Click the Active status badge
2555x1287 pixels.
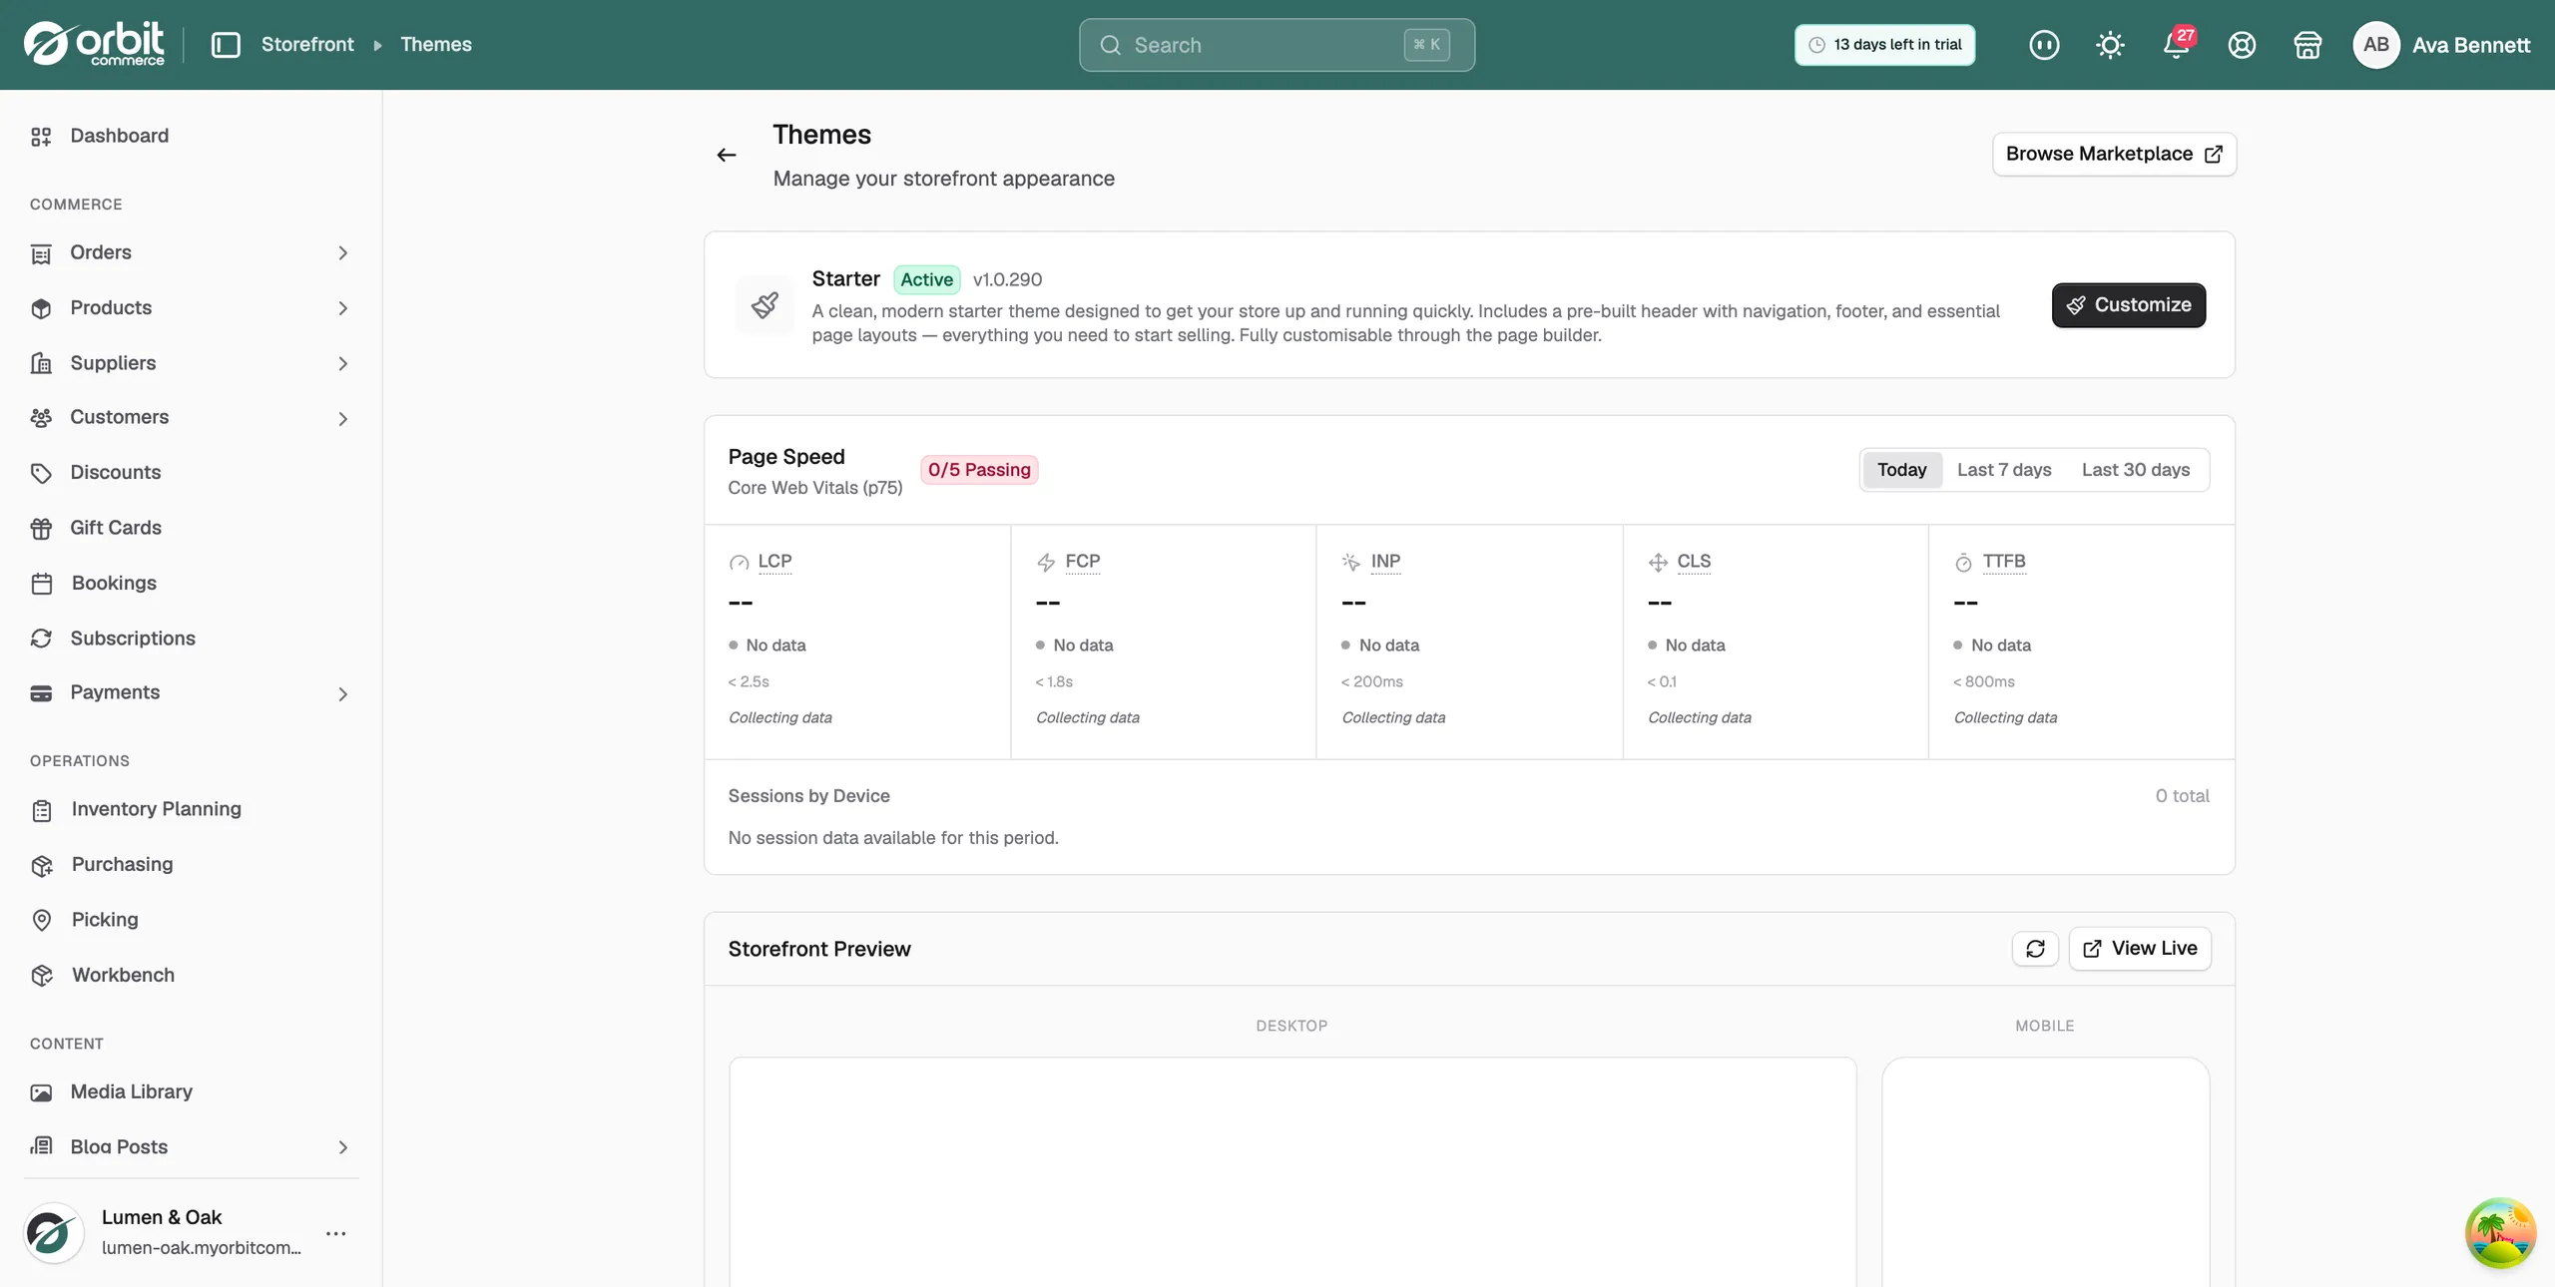click(926, 280)
